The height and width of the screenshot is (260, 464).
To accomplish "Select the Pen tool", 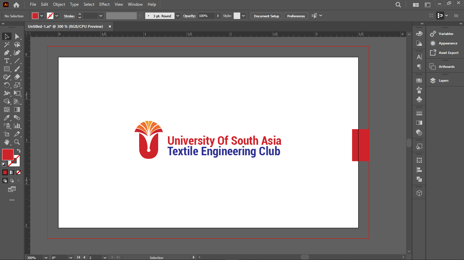I will pyautogui.click(x=6, y=53).
